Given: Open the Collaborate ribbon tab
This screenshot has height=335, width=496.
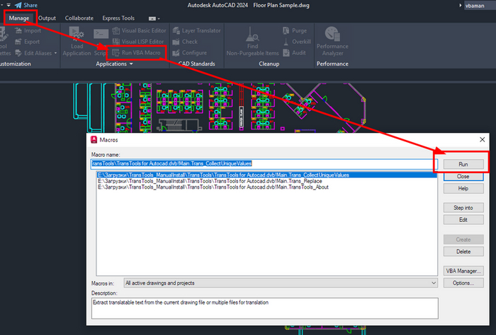Looking at the screenshot, I should pyautogui.click(x=79, y=18).
